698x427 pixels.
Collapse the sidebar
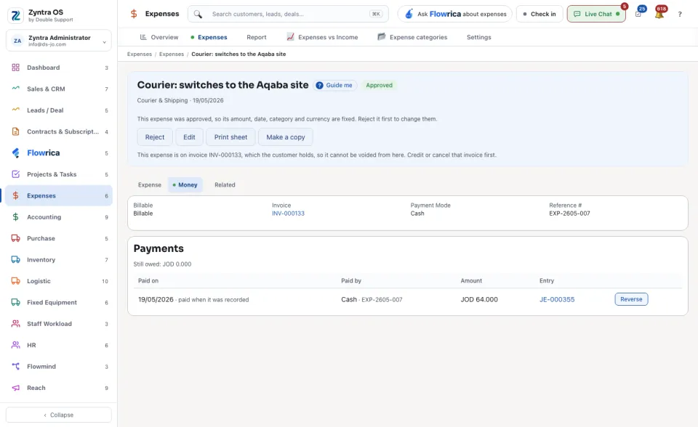pyautogui.click(x=59, y=415)
